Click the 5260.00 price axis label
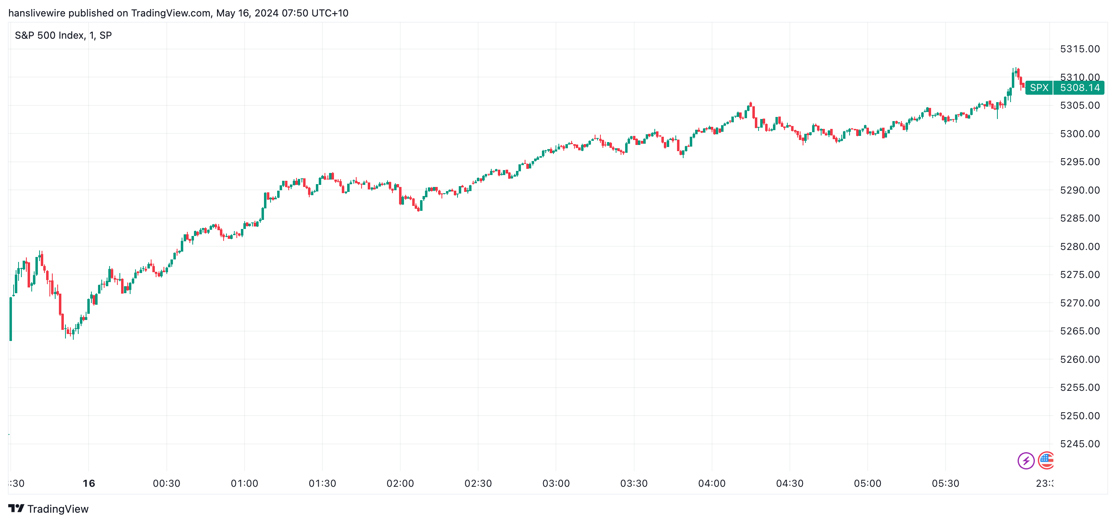 click(x=1080, y=359)
